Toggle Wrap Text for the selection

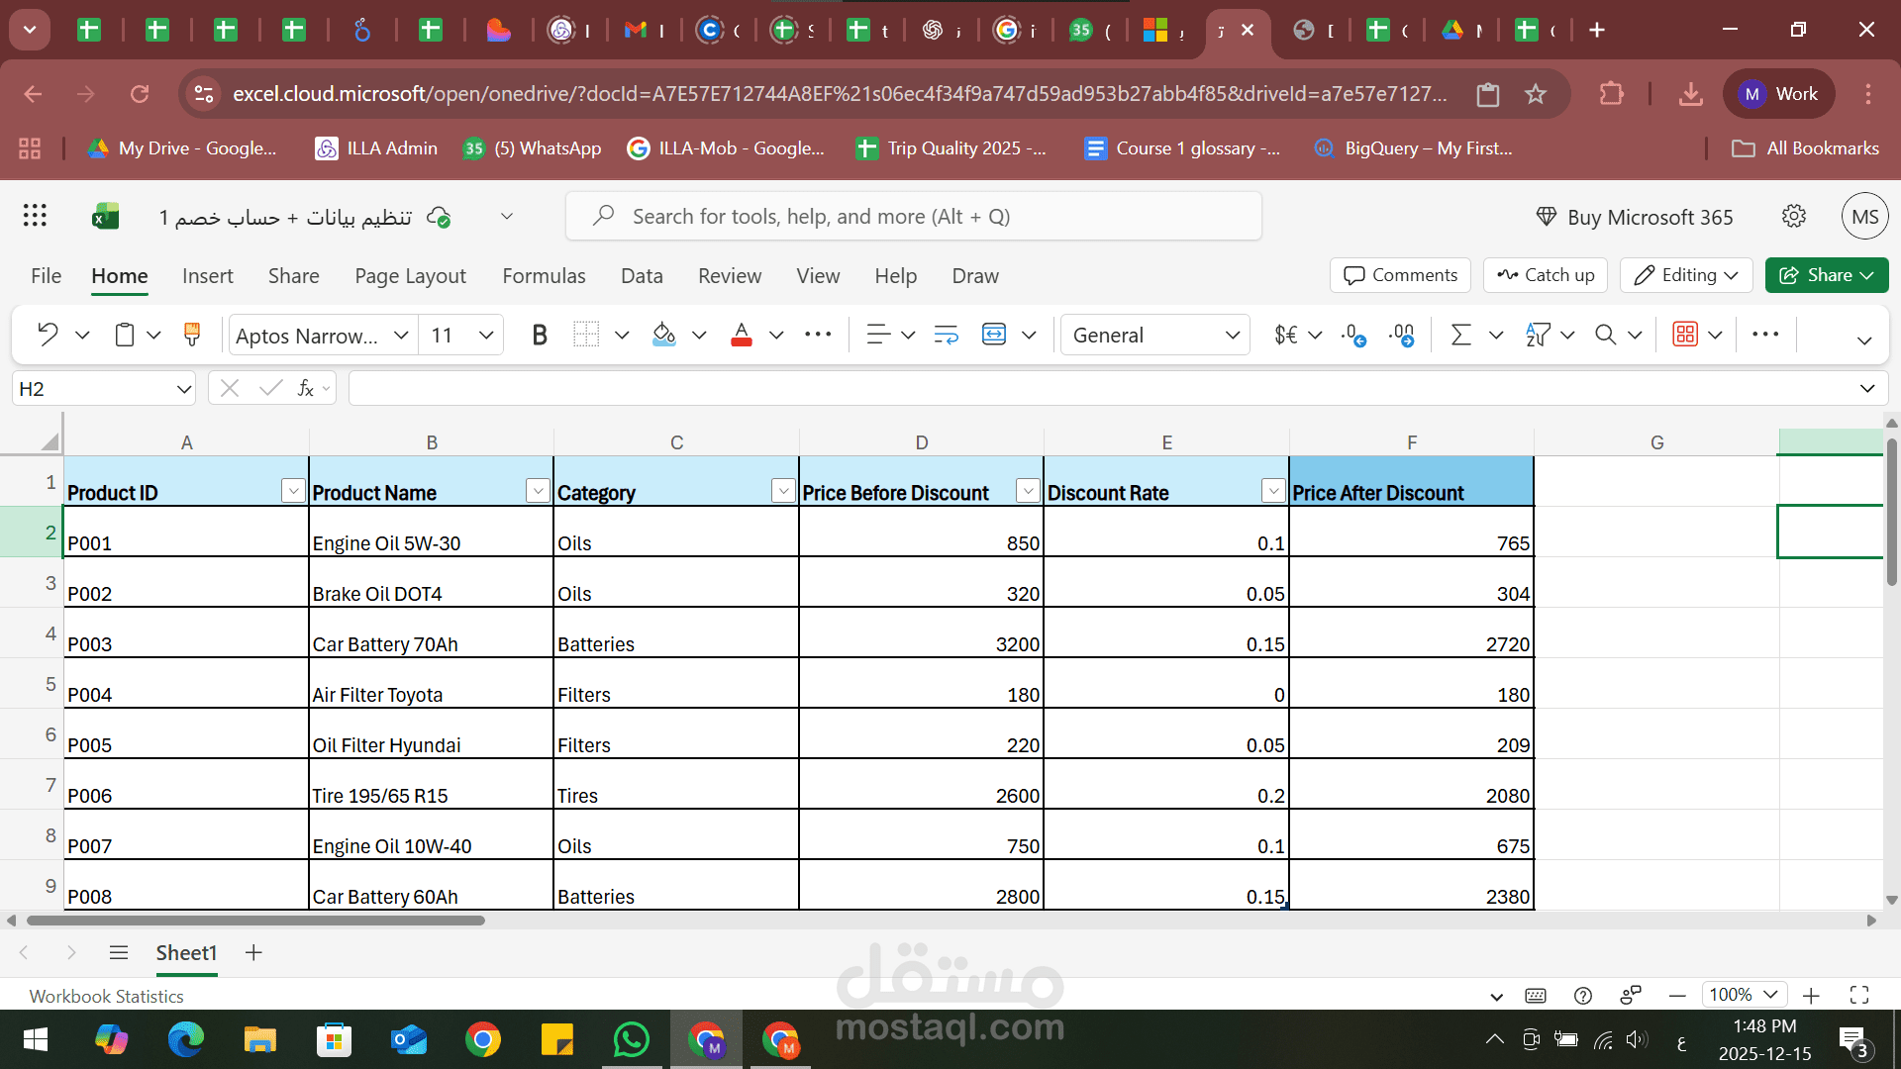pos(946,335)
